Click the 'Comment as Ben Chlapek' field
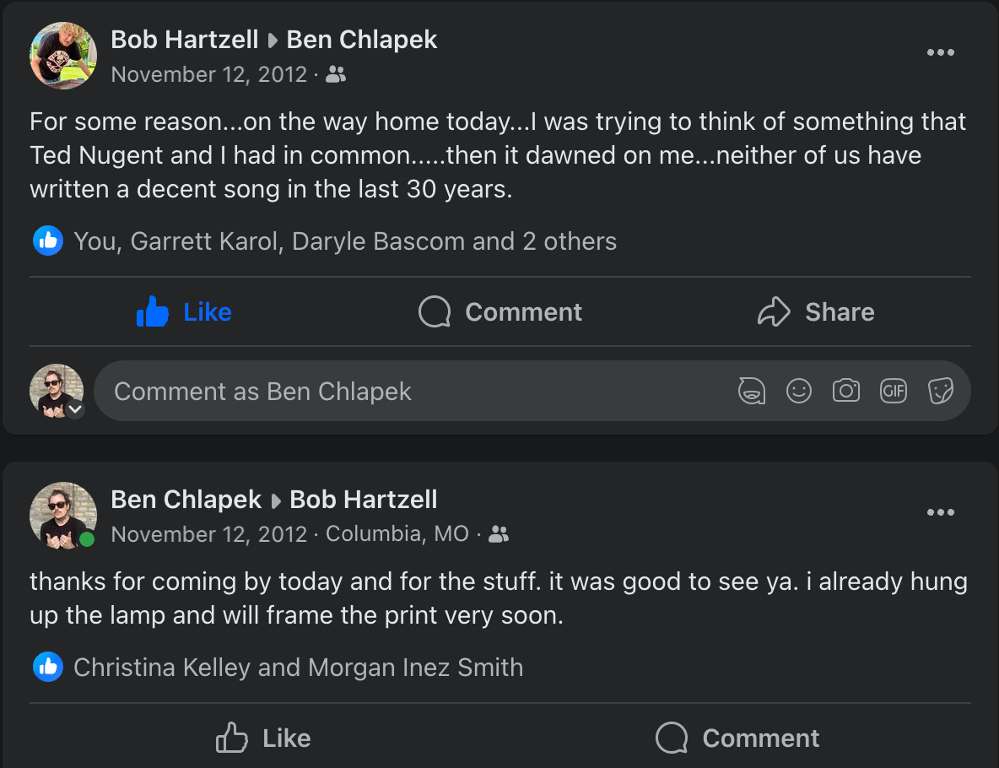The height and width of the screenshot is (768, 999). 405,391
